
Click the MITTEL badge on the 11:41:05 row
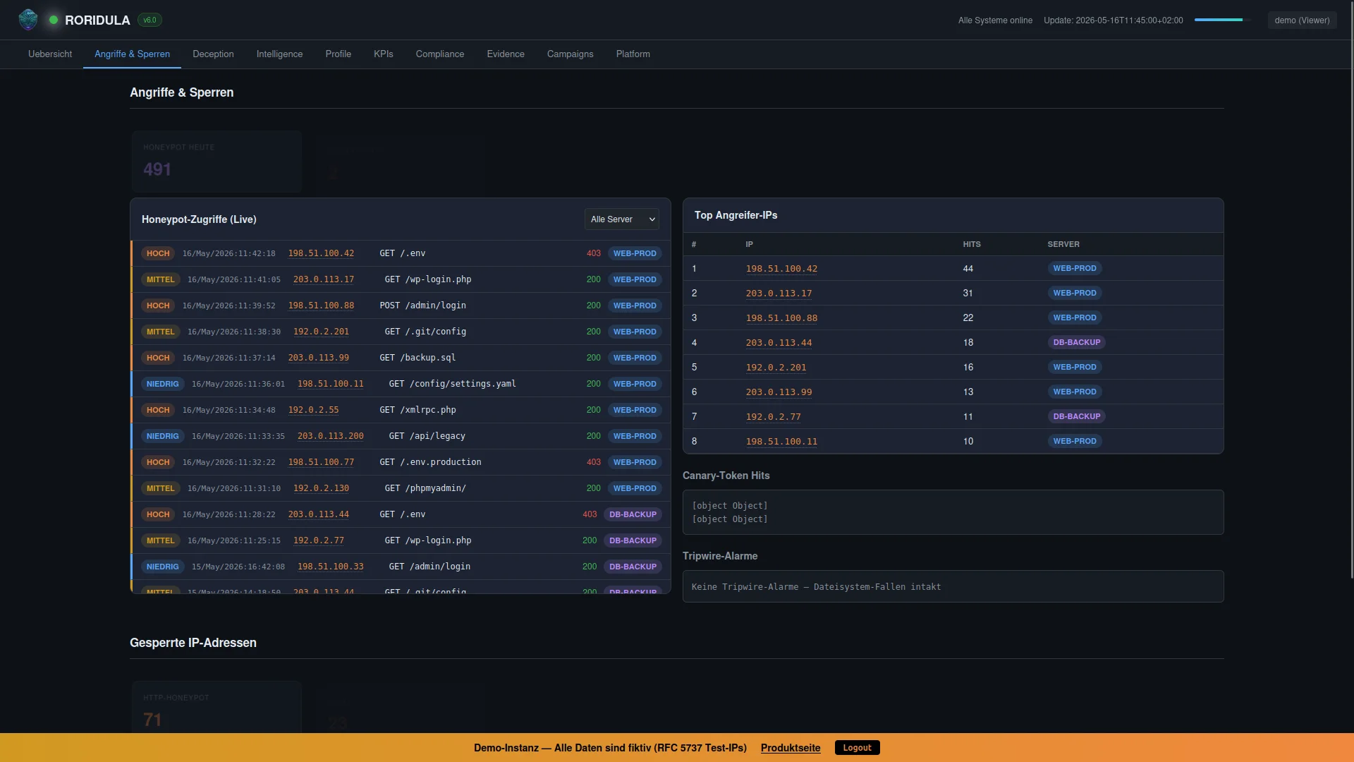coord(160,279)
